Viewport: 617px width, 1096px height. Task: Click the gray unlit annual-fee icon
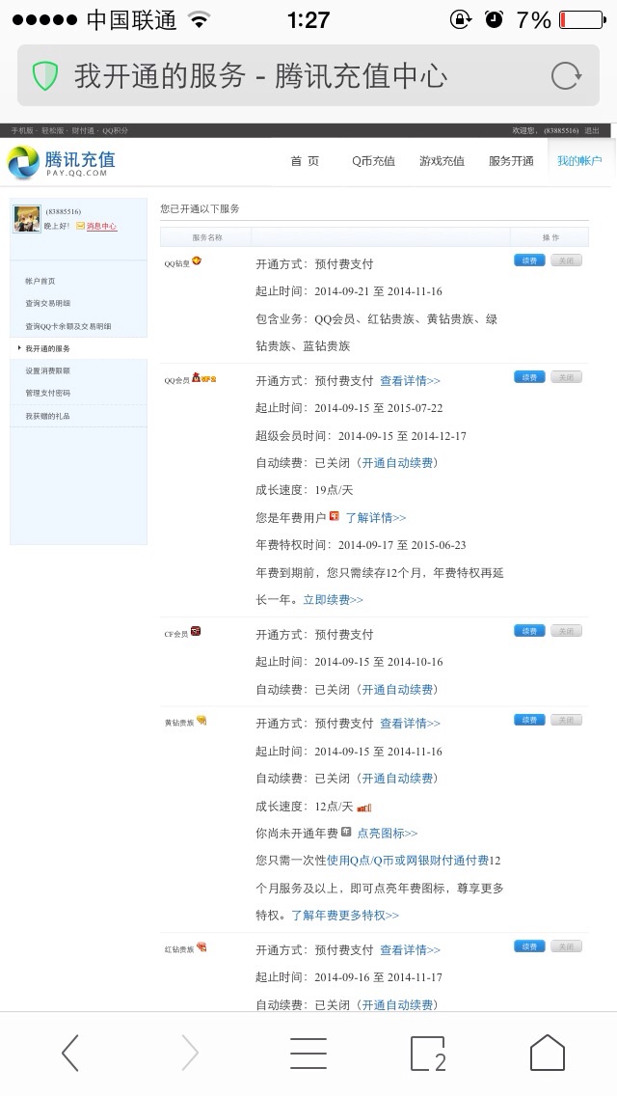[346, 832]
